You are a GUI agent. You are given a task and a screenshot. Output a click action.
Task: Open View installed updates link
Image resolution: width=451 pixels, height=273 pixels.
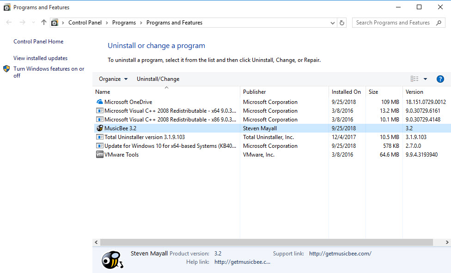click(40, 58)
